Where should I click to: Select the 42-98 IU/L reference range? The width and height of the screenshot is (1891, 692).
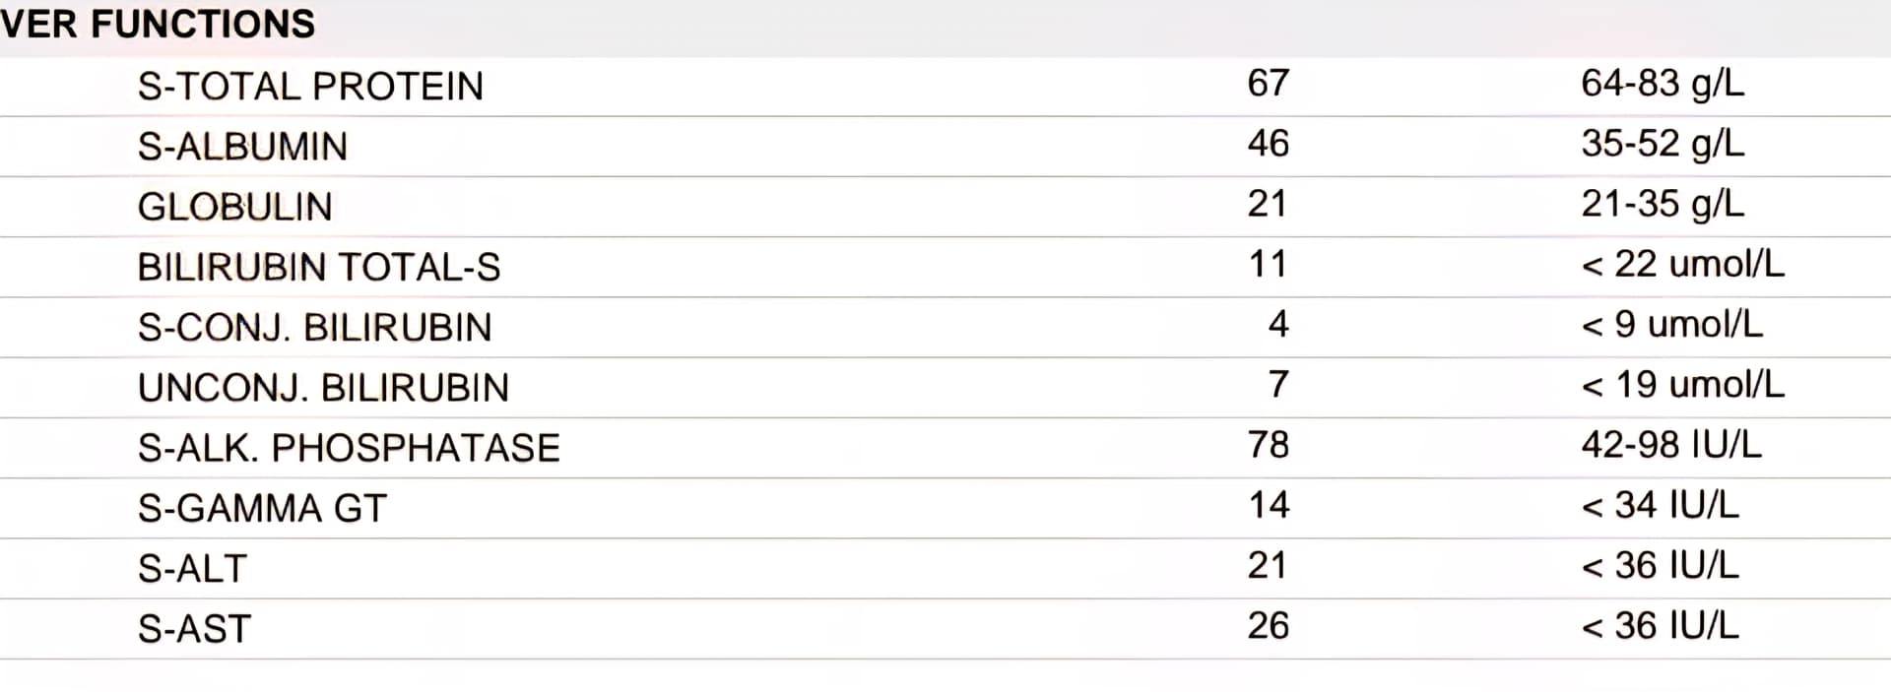click(x=1671, y=445)
